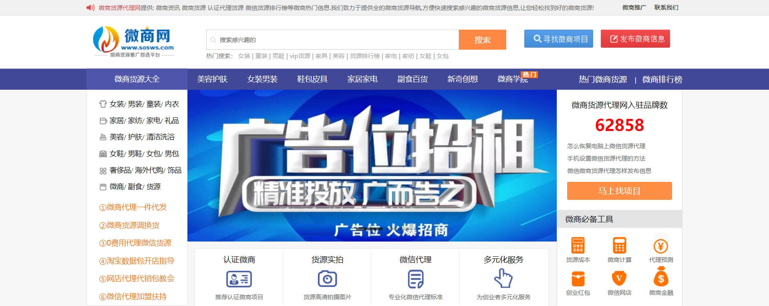This screenshot has width=769, height=306.
Task: Open the 热门微商货源 link
Action: (603, 80)
